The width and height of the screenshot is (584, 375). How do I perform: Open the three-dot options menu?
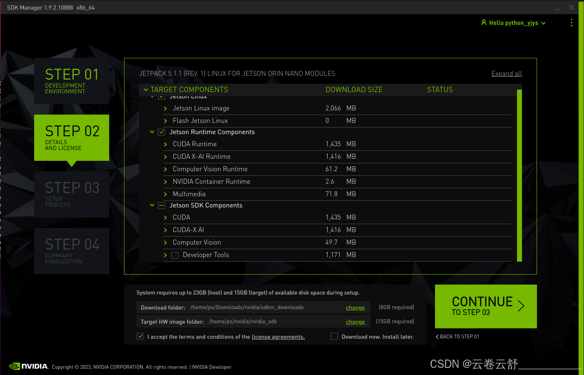point(571,23)
